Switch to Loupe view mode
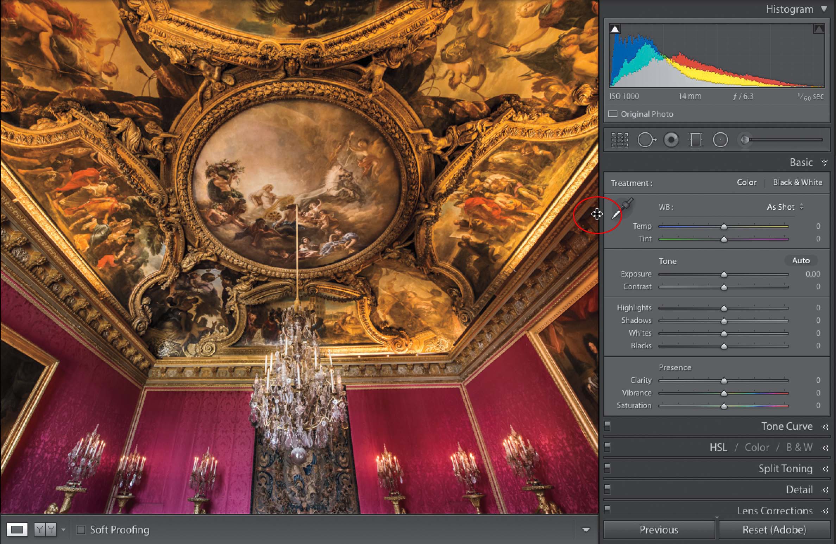 pyautogui.click(x=17, y=530)
